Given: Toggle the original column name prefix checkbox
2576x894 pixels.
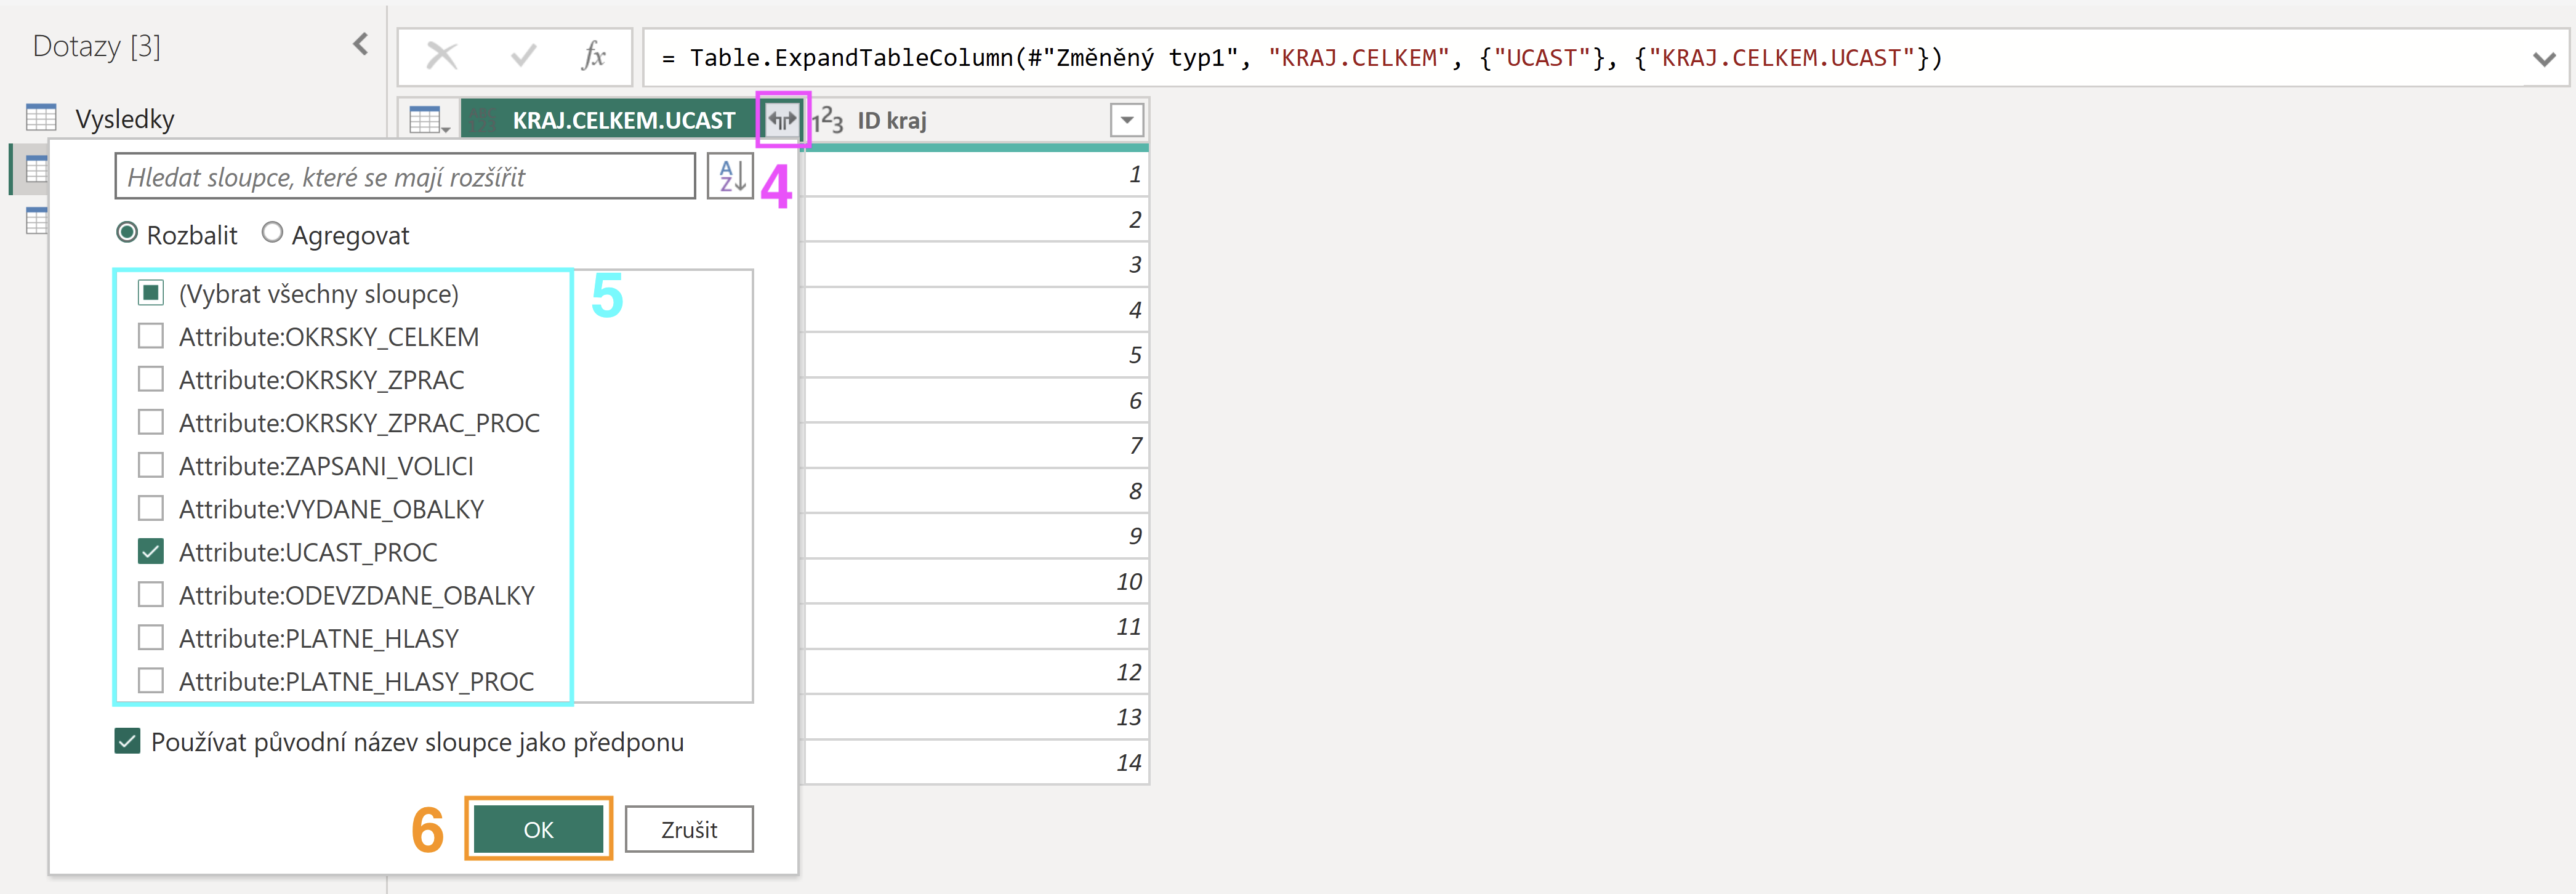Looking at the screenshot, I should click(x=127, y=741).
